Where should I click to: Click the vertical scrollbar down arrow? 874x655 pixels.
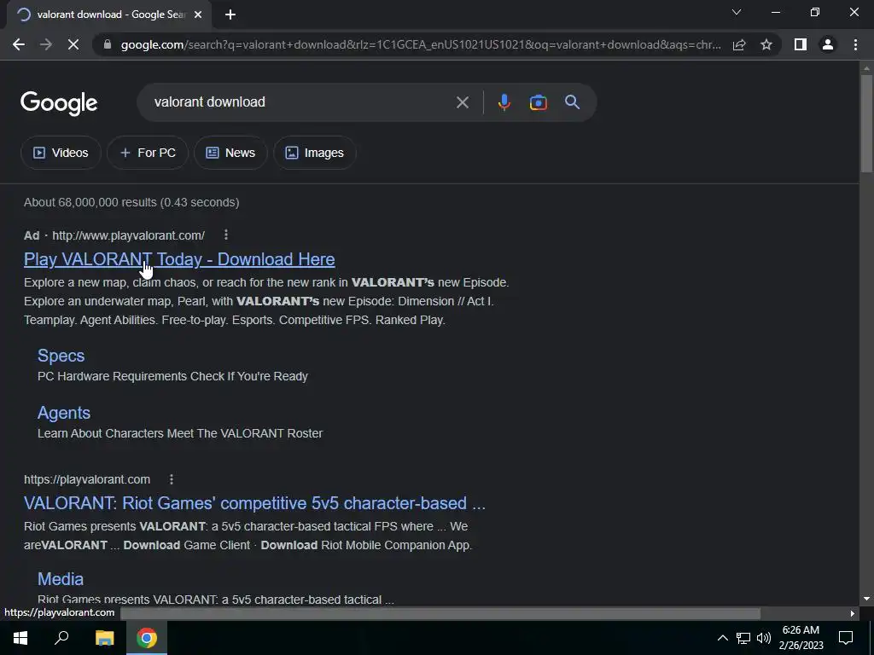click(x=866, y=599)
